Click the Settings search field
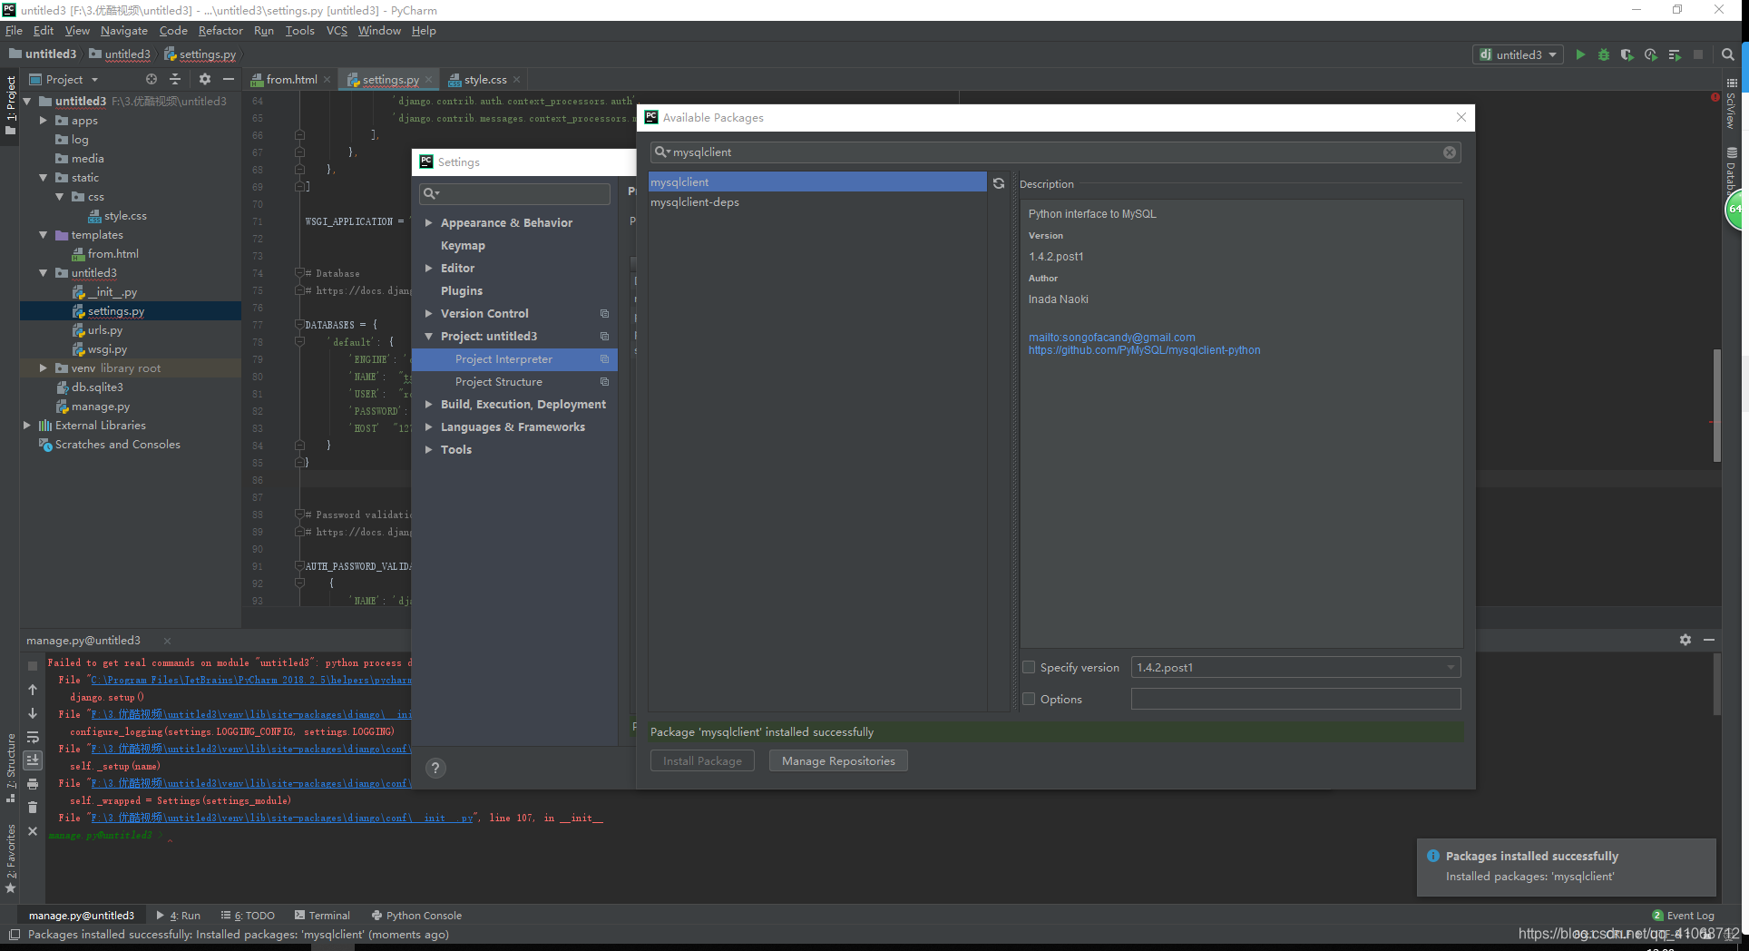The image size is (1749, 951). [x=514, y=193]
